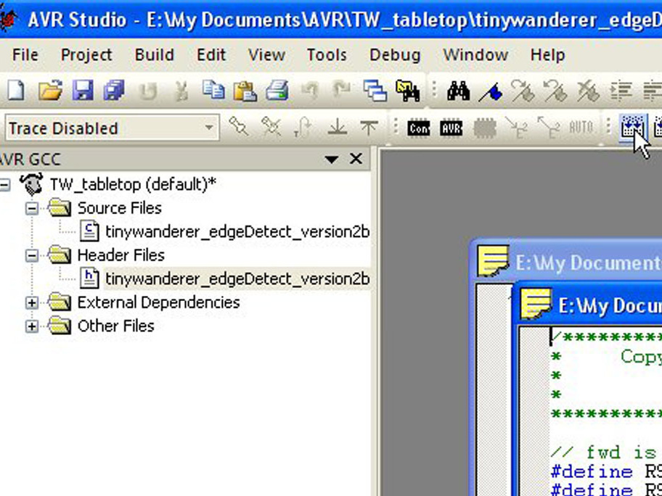The height and width of the screenshot is (496, 662).
Task: Toggle a bookmark with the blue flag icon
Action: pyautogui.click(x=491, y=91)
